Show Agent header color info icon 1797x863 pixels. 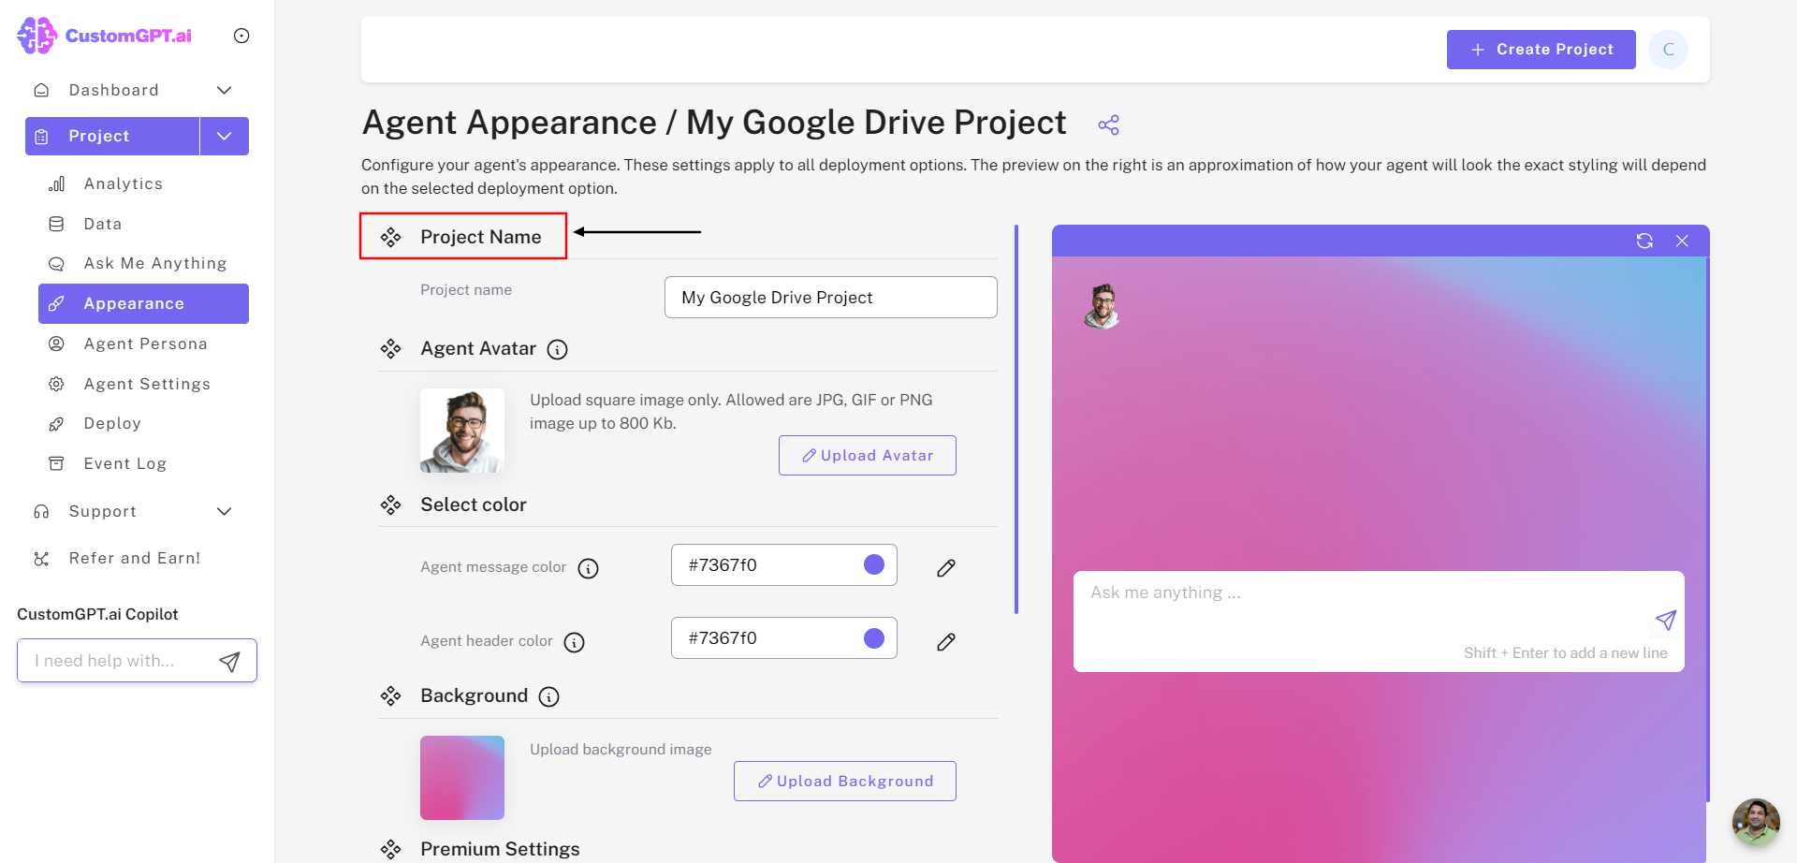(575, 642)
